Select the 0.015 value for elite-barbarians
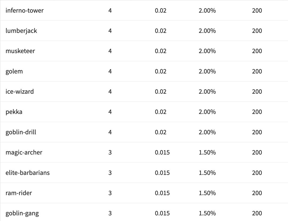This screenshot has width=288, height=221. coord(162,173)
